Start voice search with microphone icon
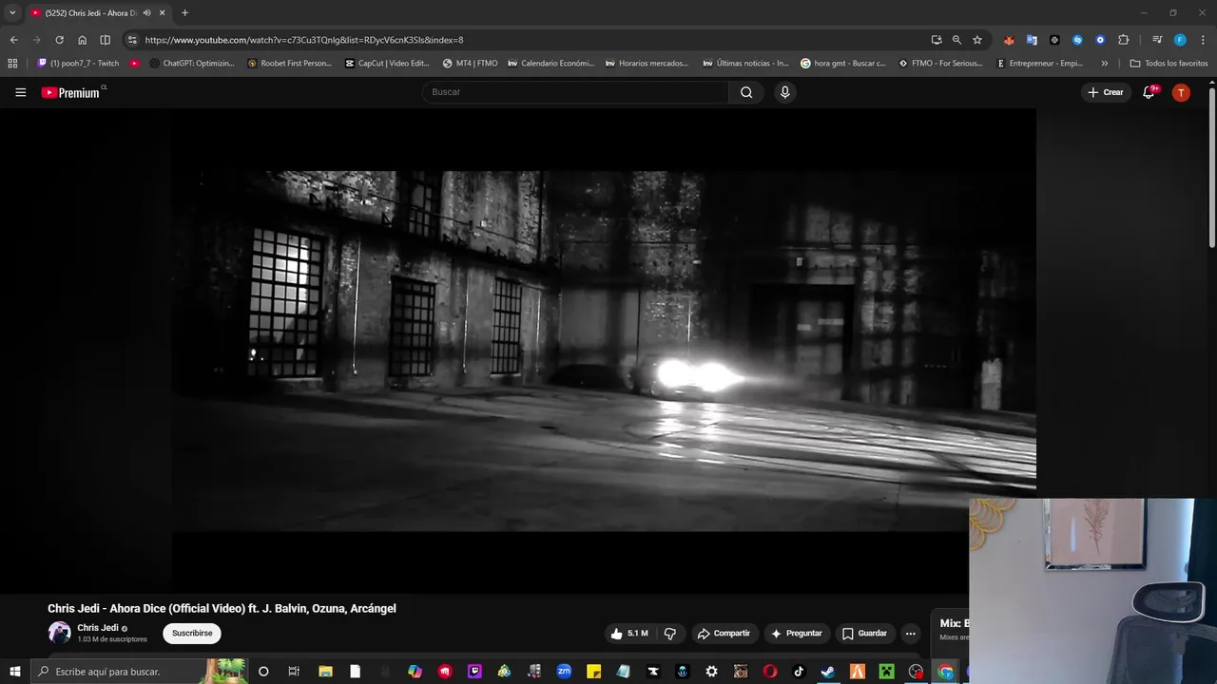The image size is (1217, 684). [x=784, y=92]
